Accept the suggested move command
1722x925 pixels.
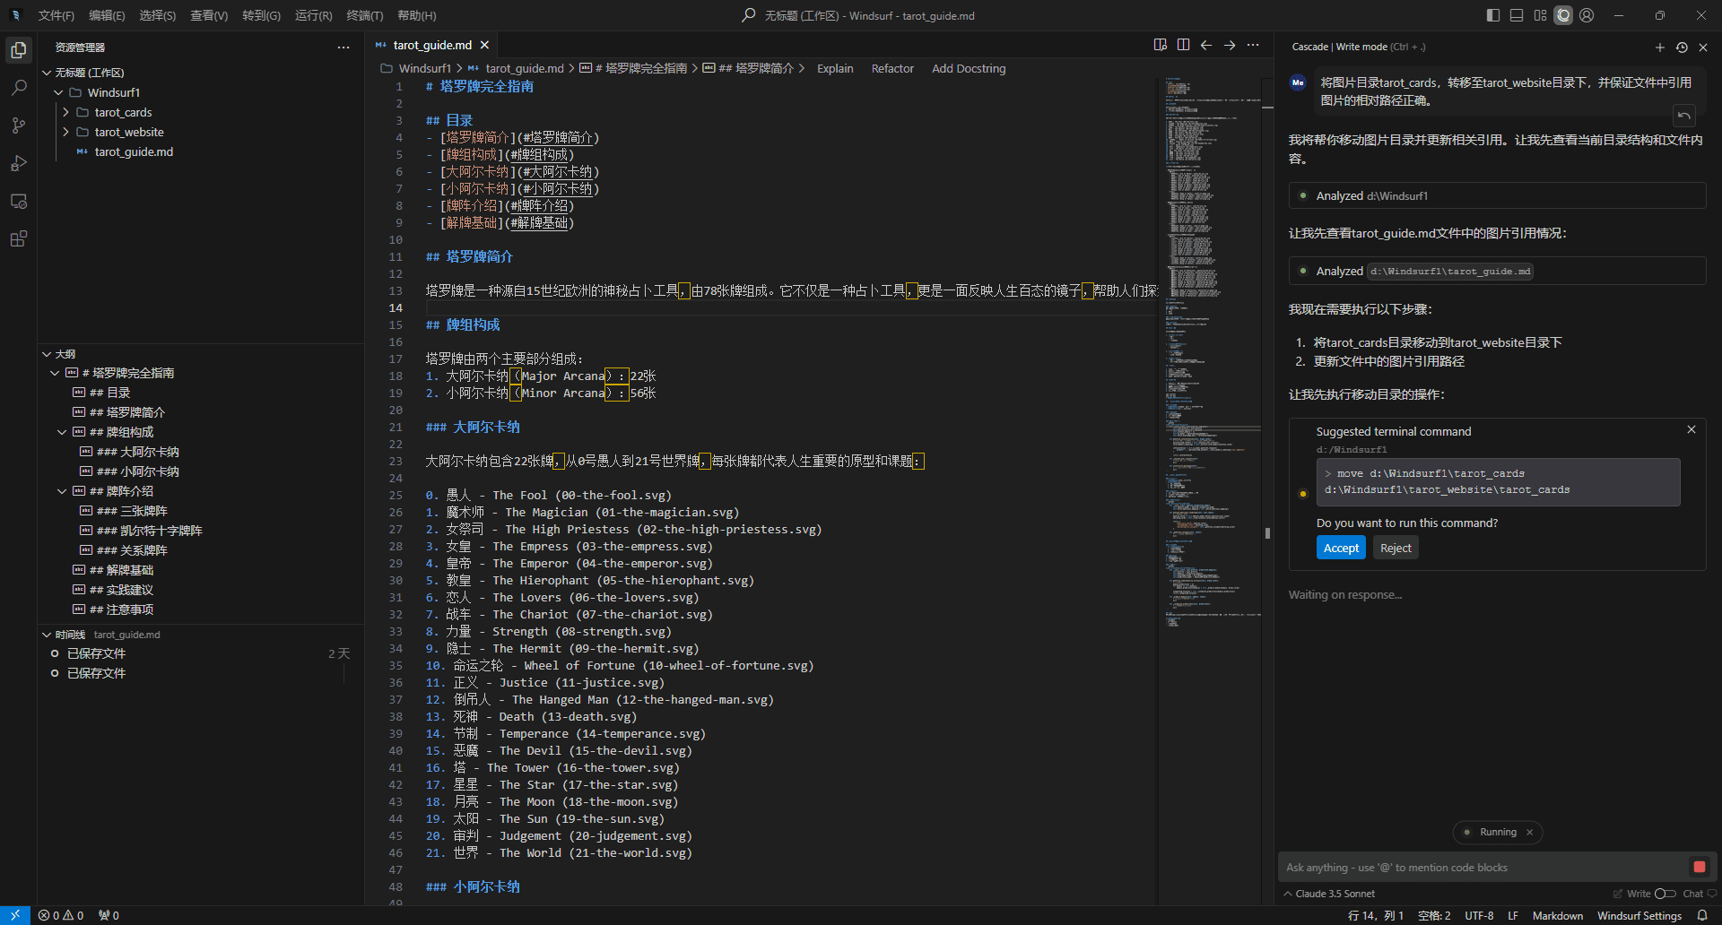[1341, 548]
